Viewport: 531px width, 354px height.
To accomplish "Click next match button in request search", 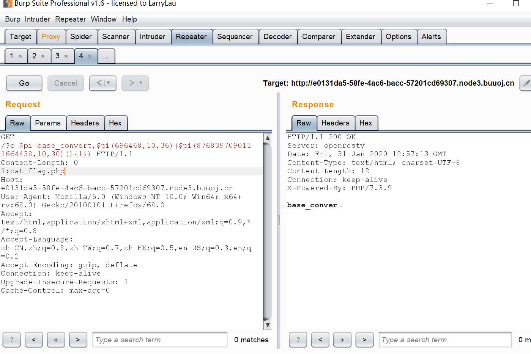I will click(x=78, y=340).
